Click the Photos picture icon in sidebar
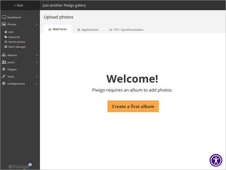This screenshot has height=170, width=226. pos(4,24)
